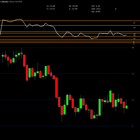This screenshot has width=140, height=140.
Task: Click the 'Charts USA FLIC' title text
Action: pyautogui.click(x=16, y=2)
